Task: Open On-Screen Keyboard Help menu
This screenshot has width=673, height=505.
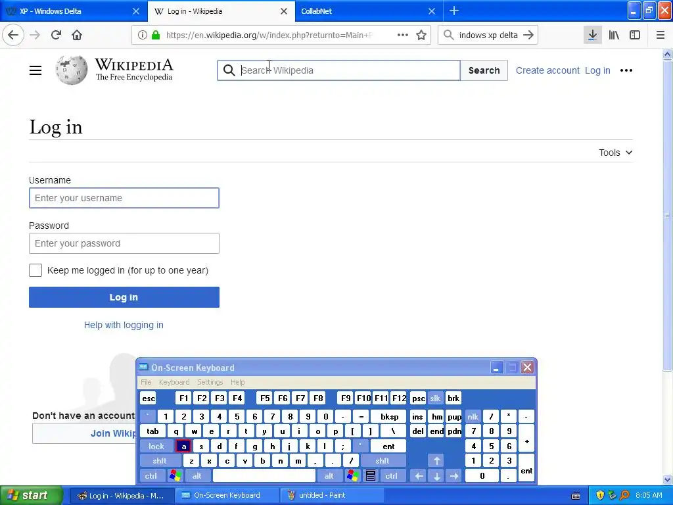Action: pyautogui.click(x=237, y=382)
